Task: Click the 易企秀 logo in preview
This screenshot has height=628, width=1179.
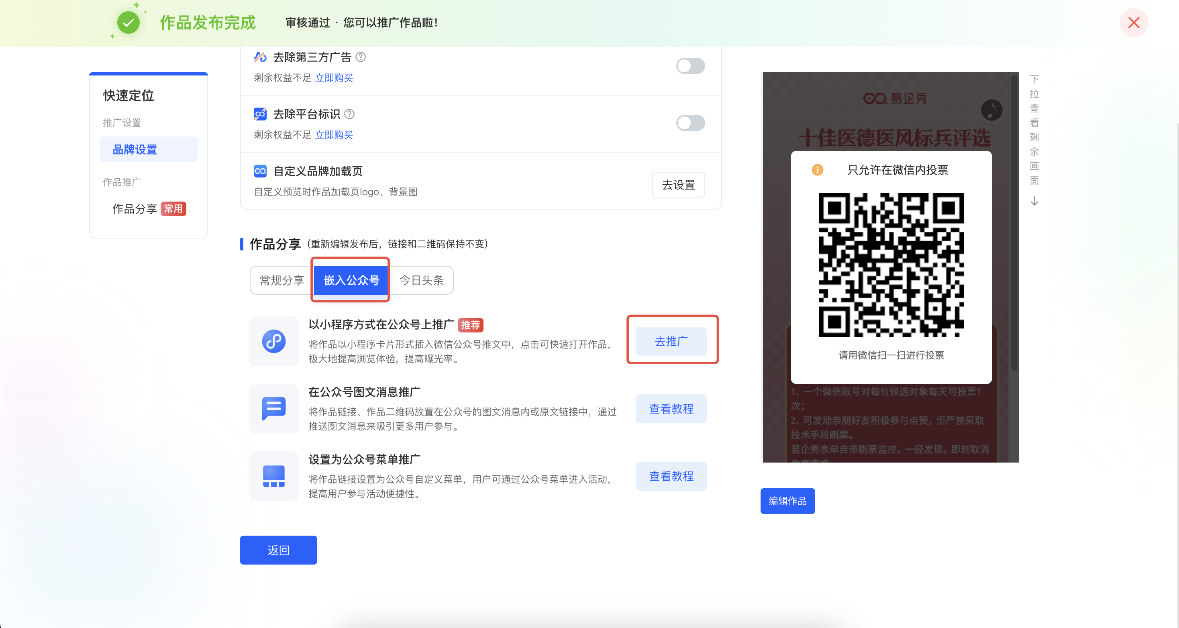Action: click(x=895, y=98)
